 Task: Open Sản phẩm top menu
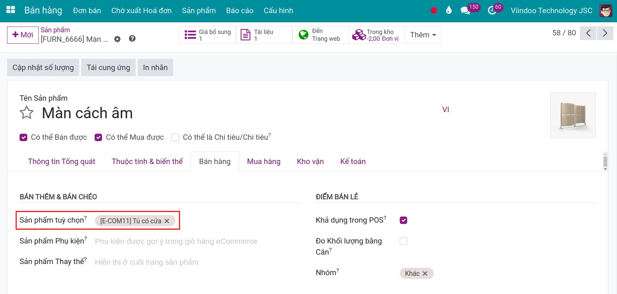199,11
